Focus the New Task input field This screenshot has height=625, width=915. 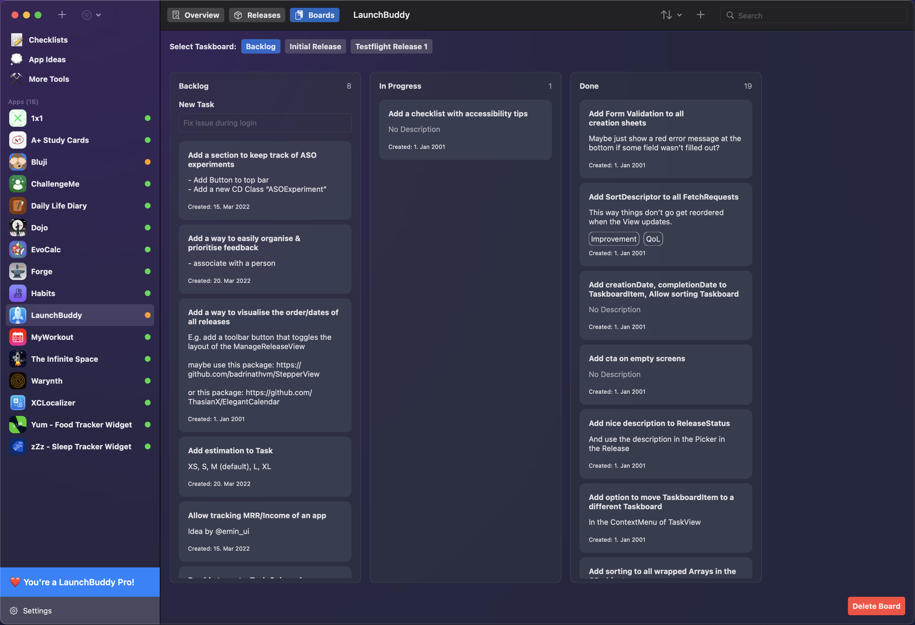(x=265, y=123)
